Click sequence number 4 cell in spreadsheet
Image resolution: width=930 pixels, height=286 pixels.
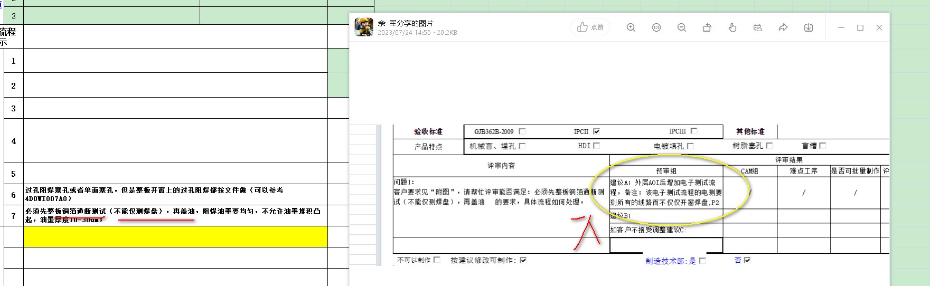14,141
